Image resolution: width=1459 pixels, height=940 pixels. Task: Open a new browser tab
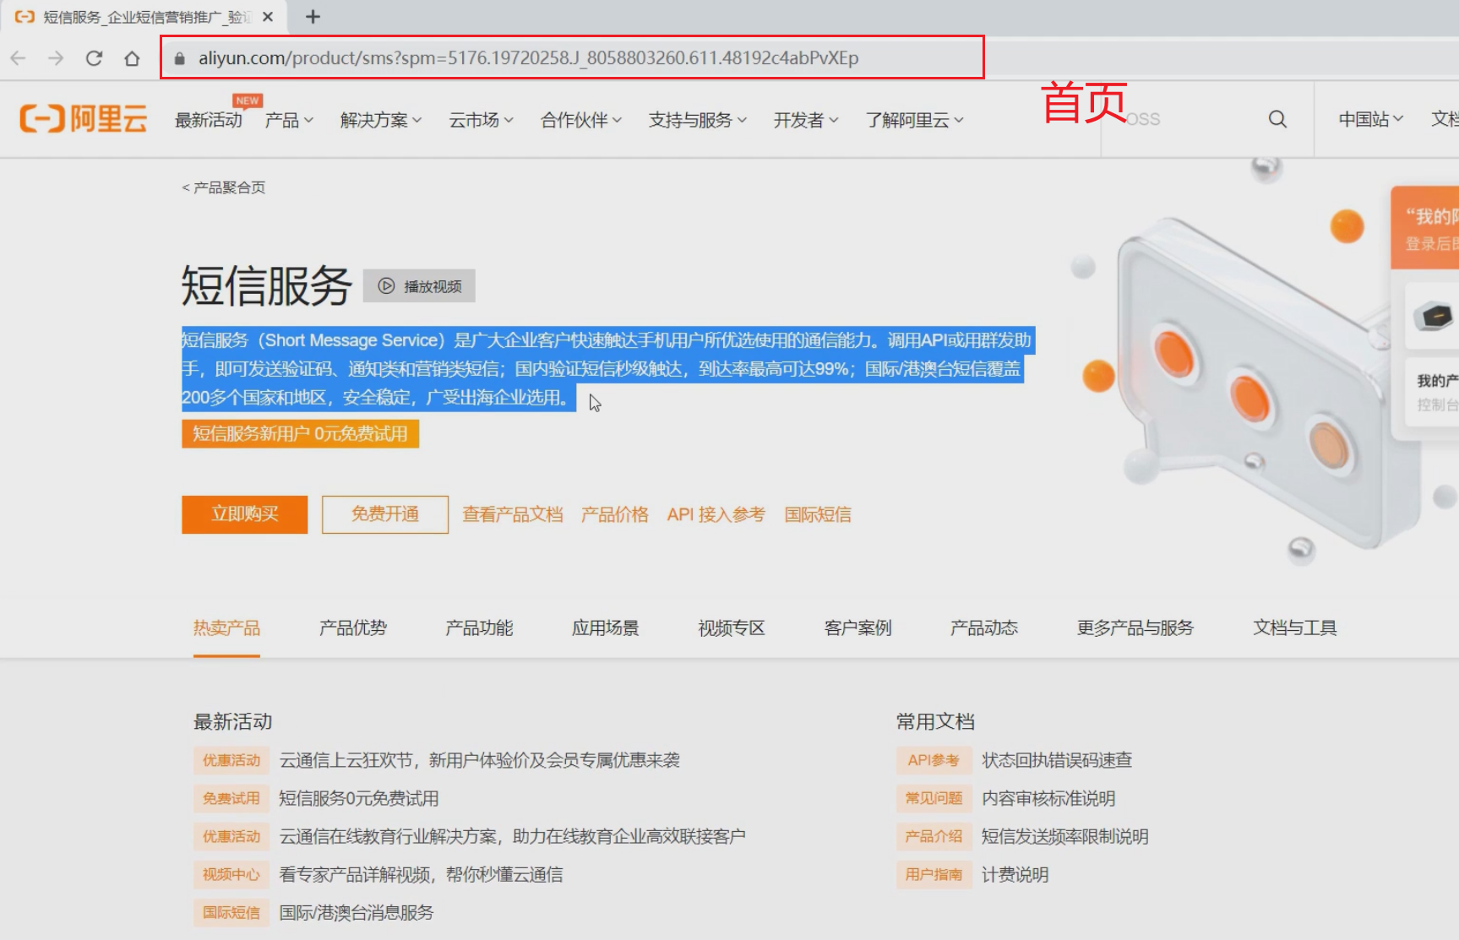(313, 17)
